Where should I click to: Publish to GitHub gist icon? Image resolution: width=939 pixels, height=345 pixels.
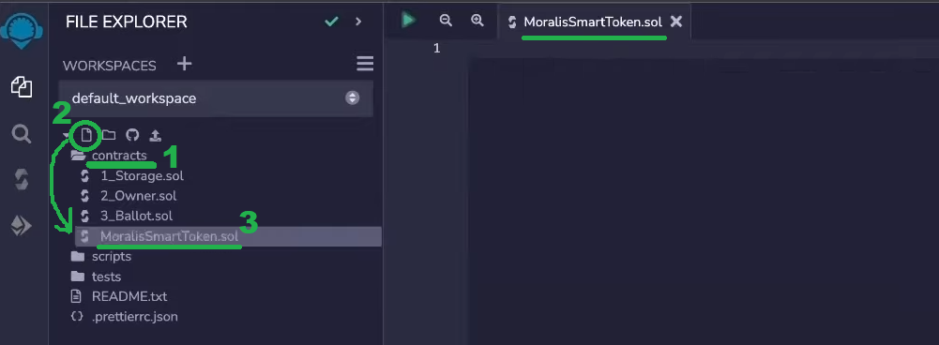(x=132, y=135)
